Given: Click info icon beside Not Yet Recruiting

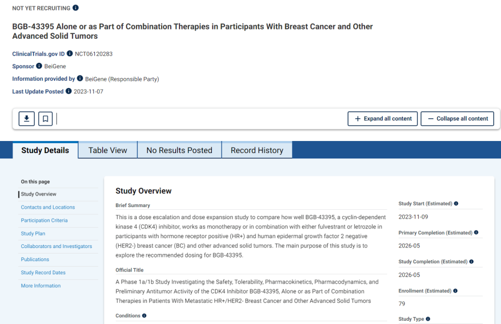Looking at the screenshot, I should tap(75, 8).
